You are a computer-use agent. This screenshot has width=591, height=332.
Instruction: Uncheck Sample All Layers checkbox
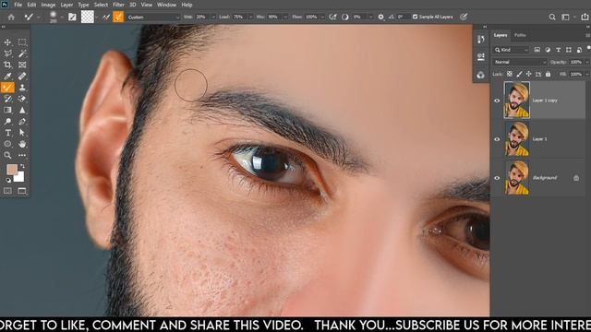415,17
